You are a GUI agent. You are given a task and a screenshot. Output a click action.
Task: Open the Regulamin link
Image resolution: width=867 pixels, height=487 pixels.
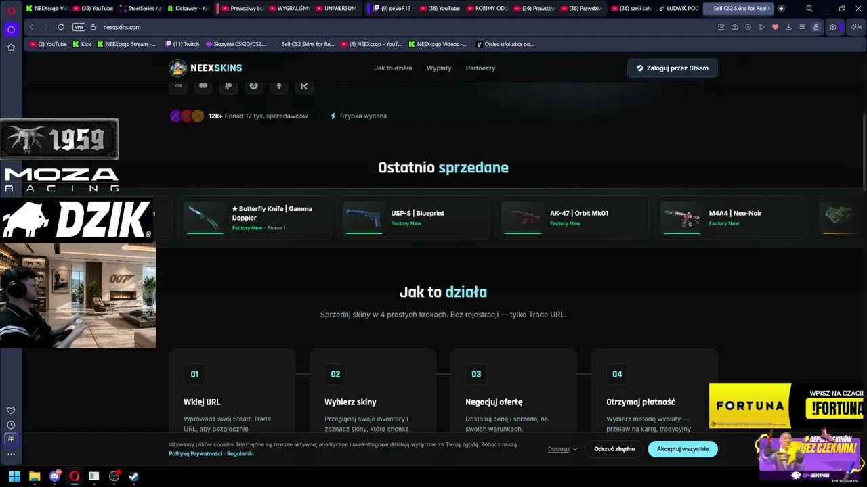pyautogui.click(x=240, y=454)
